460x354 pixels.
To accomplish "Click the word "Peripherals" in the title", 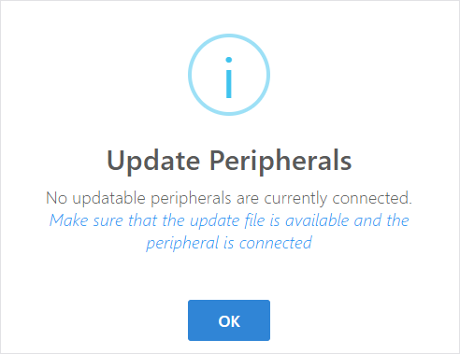I will point(280,161).
